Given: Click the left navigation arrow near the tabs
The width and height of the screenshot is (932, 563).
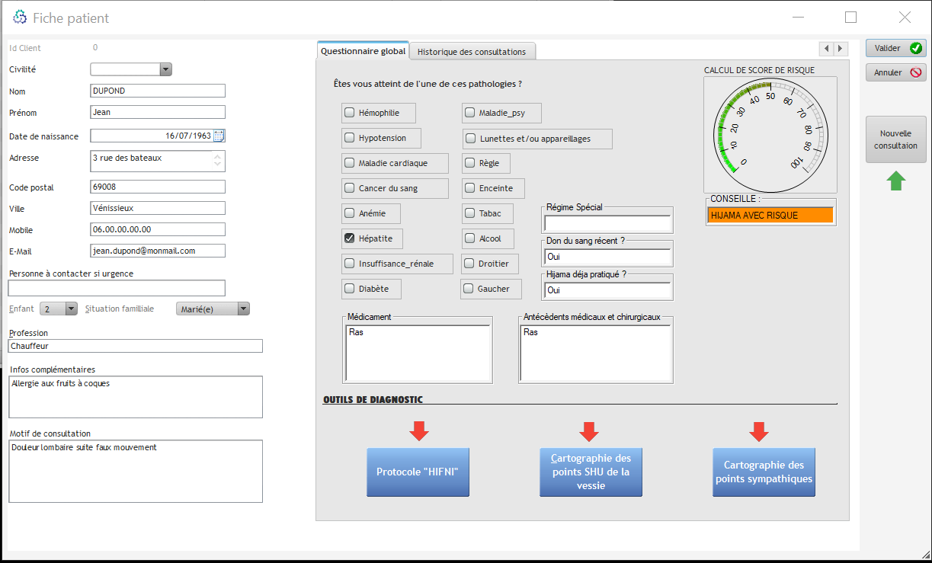Looking at the screenshot, I should [827, 48].
